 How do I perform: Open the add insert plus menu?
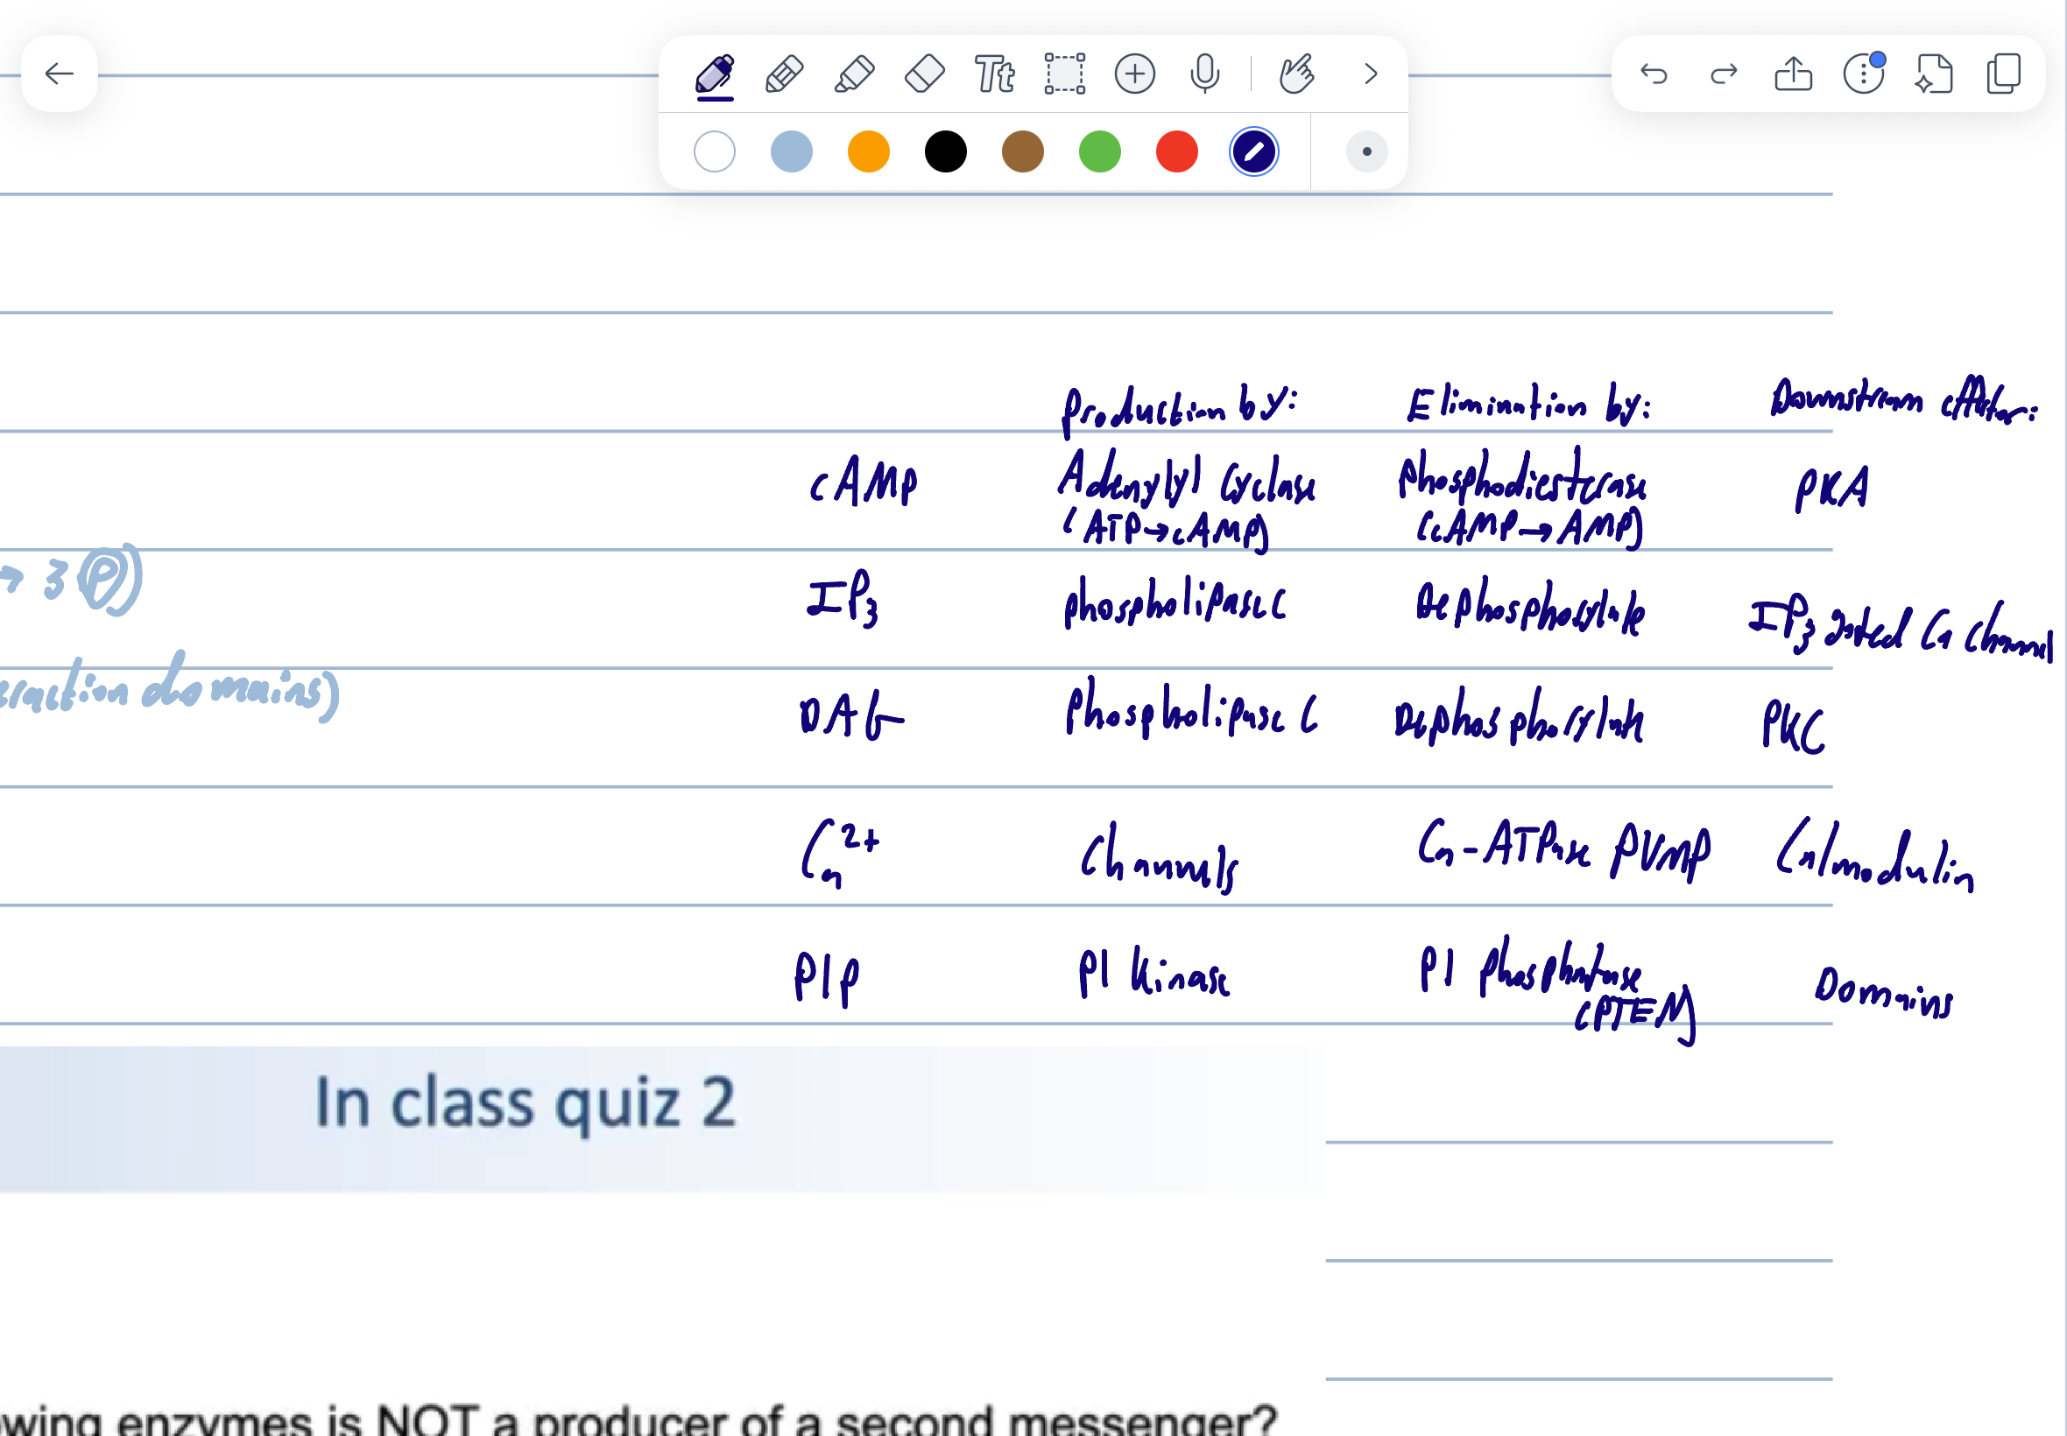point(1135,74)
